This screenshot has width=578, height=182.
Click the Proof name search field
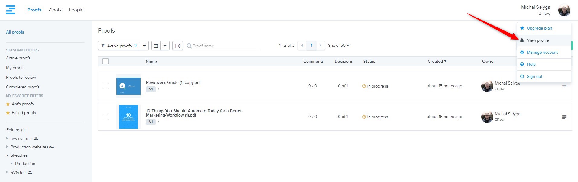tap(226, 46)
